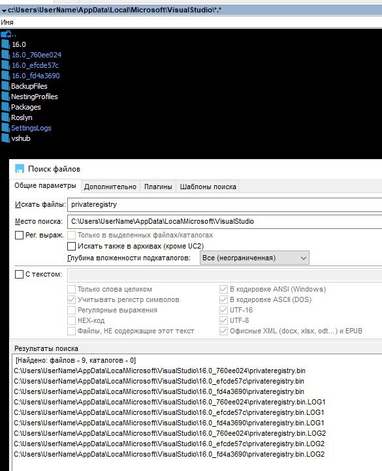Select result 16.0_760ee024\privateregistry.bin

(x=159, y=371)
